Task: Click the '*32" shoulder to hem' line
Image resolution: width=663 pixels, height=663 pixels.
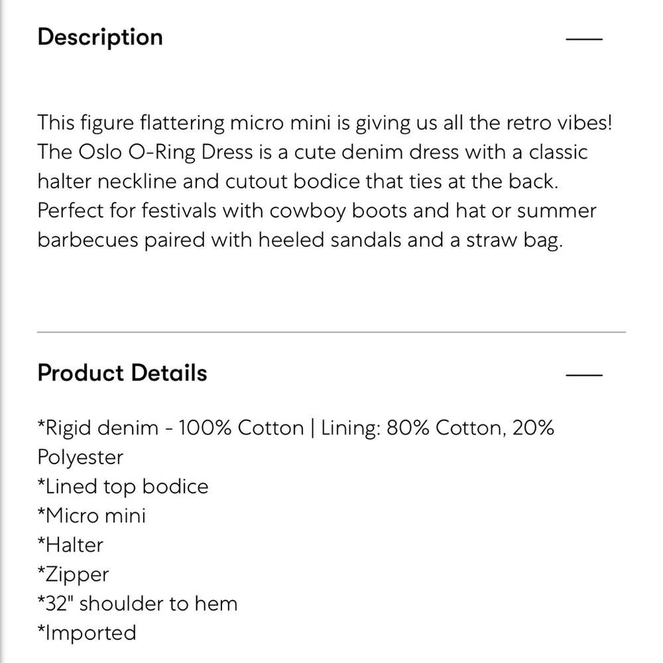Action: pyautogui.click(x=137, y=604)
